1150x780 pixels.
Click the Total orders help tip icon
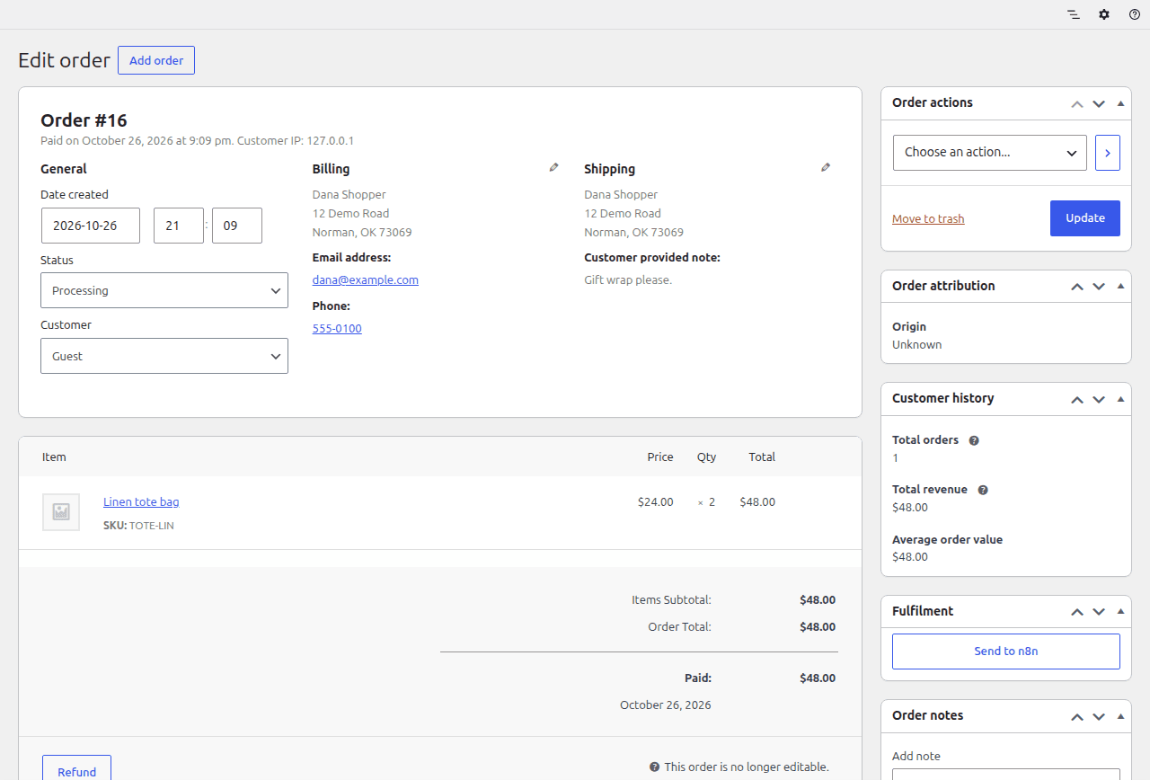point(974,440)
